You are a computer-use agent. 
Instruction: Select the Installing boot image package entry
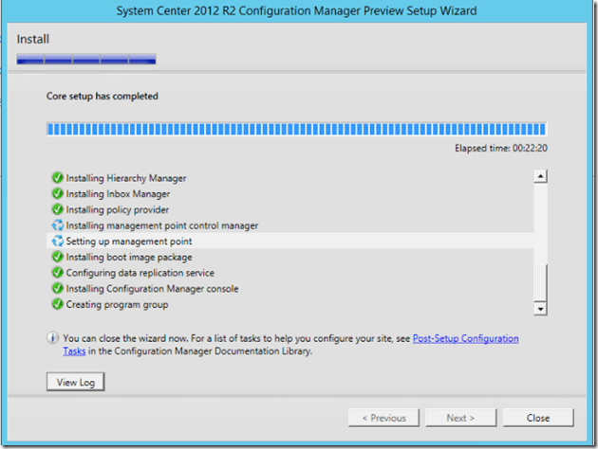(x=129, y=257)
